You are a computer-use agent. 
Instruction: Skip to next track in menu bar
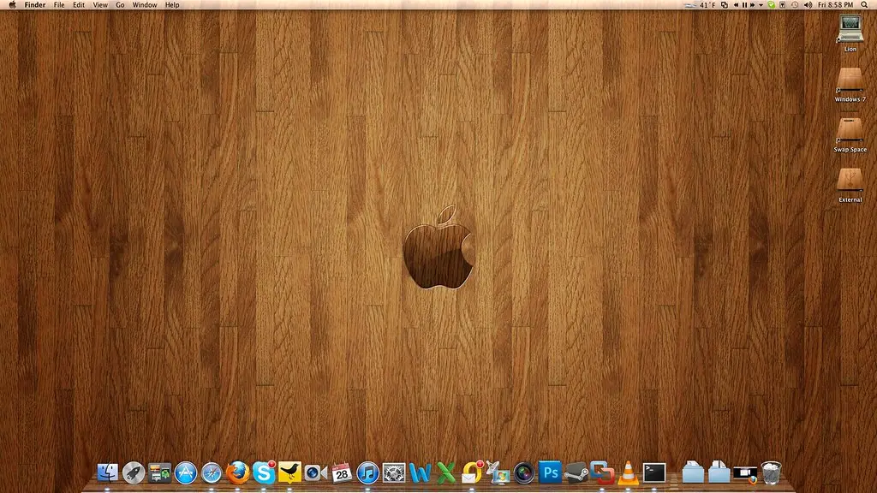(753, 5)
